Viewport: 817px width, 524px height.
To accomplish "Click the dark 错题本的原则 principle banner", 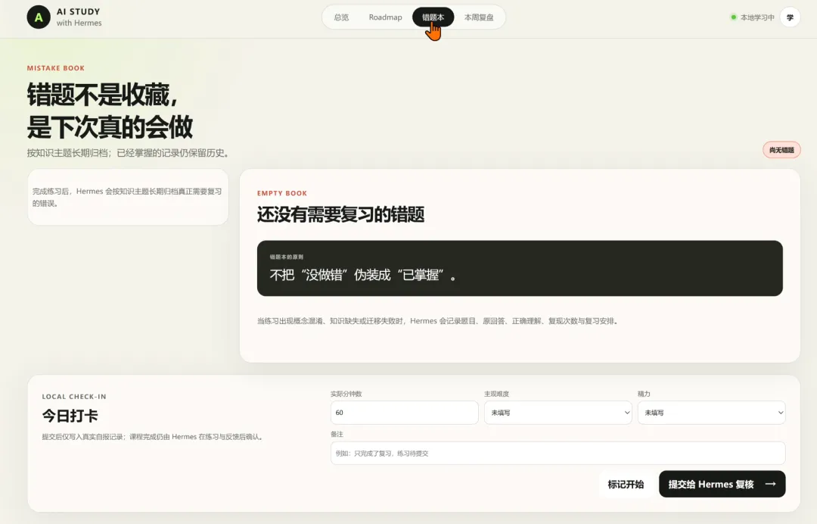I will 520,268.
